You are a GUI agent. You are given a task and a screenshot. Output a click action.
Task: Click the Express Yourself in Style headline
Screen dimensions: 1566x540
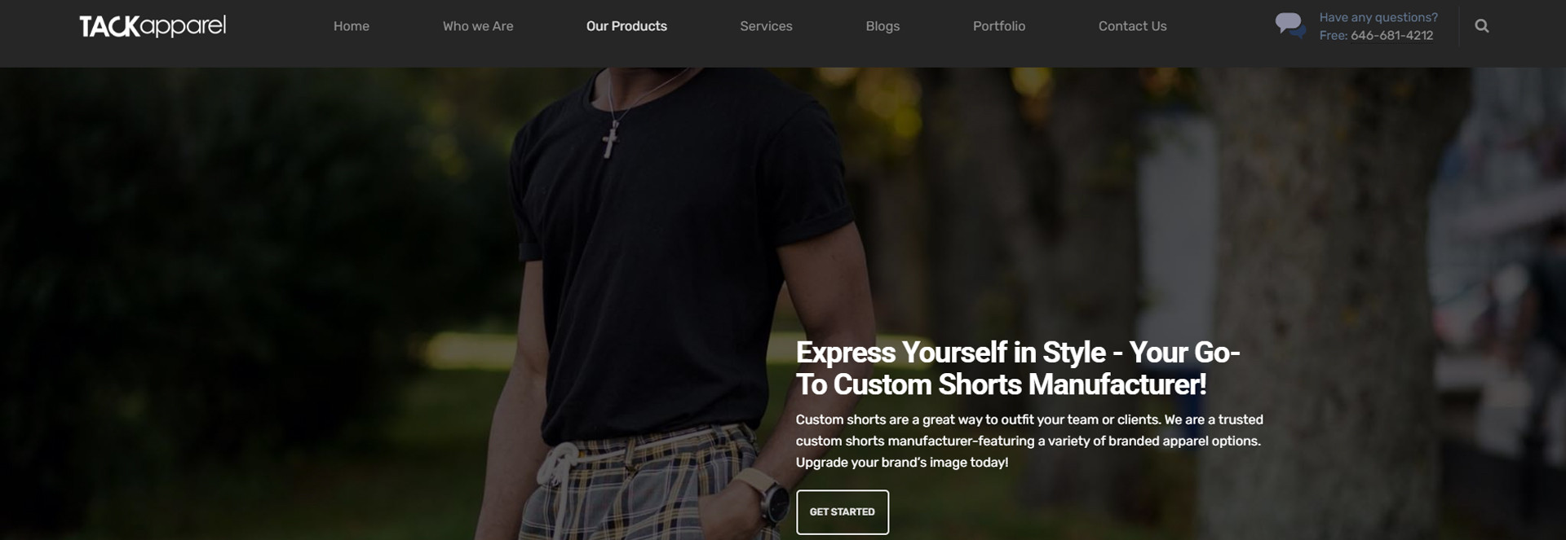[1018, 368]
